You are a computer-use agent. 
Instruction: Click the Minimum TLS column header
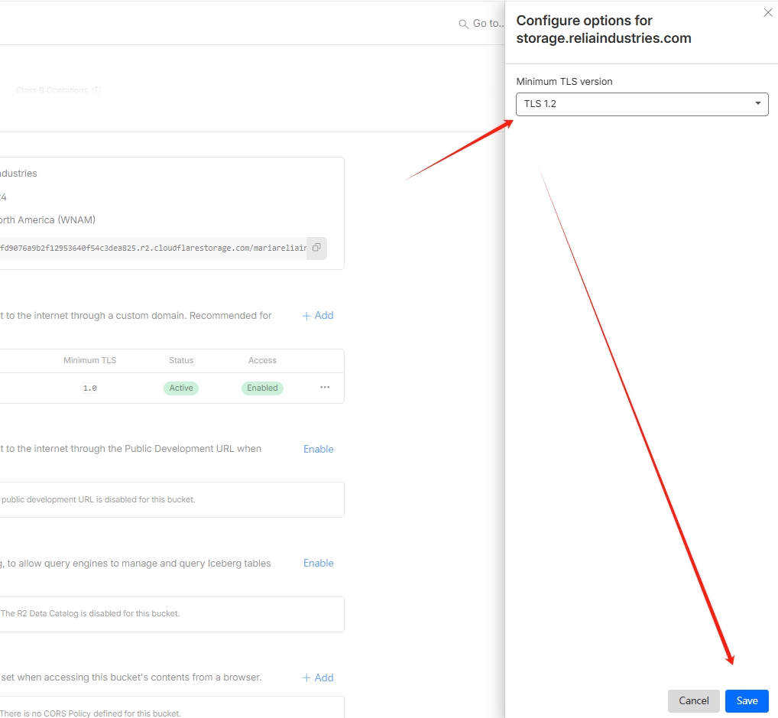[x=89, y=361]
